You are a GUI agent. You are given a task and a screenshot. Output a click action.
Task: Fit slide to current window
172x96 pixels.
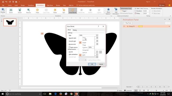coord(170,90)
